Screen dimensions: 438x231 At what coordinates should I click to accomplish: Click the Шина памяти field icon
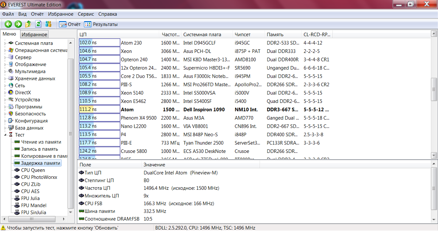81,211
